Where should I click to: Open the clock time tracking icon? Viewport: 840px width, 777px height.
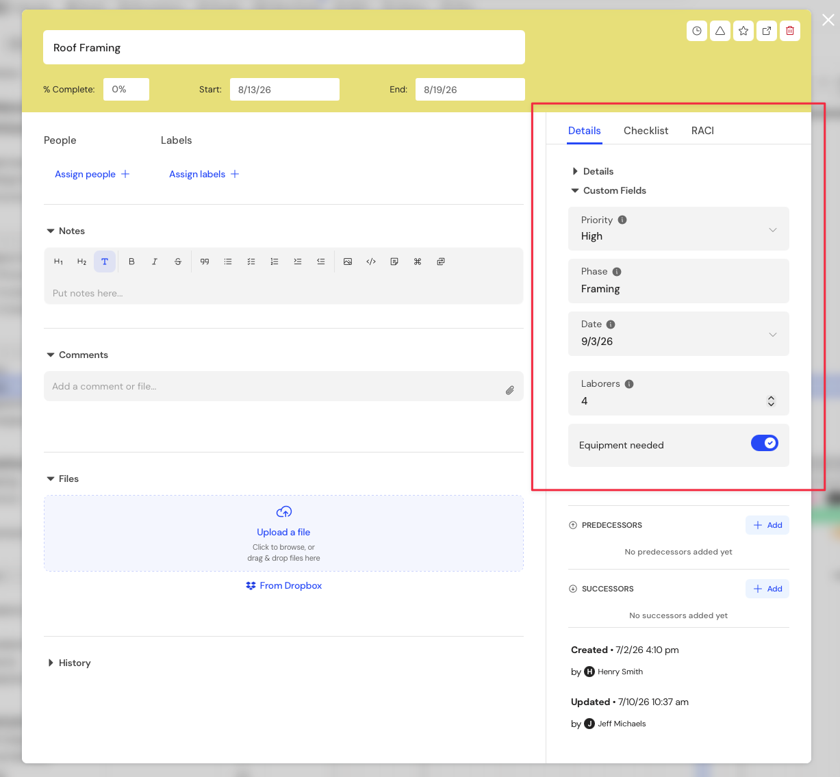pyautogui.click(x=697, y=31)
